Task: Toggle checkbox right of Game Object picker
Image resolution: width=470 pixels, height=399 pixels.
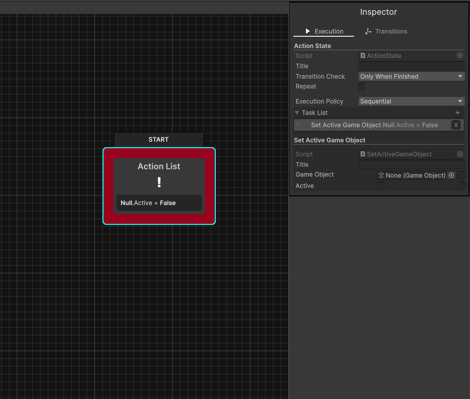Action: (462, 175)
